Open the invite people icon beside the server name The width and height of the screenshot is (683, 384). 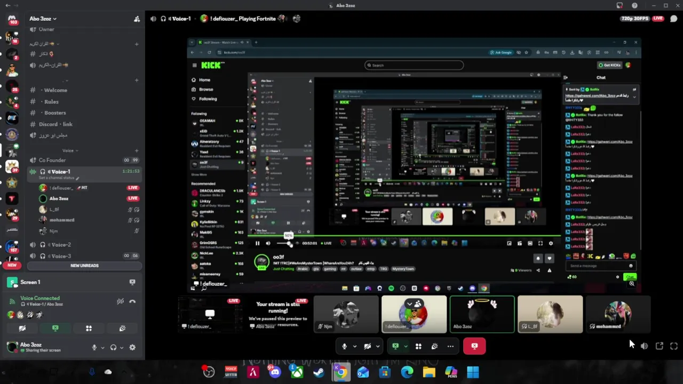137,19
